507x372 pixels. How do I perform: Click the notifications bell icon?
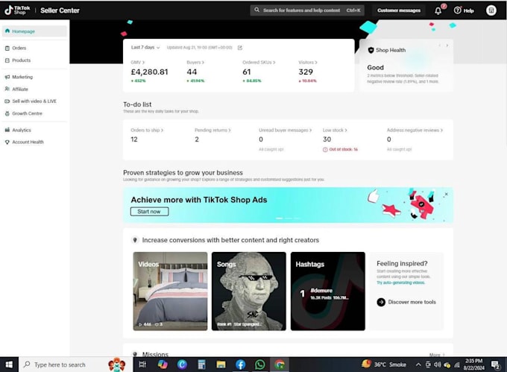click(x=438, y=10)
